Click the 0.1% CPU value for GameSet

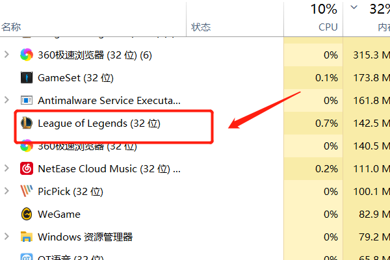(326, 78)
